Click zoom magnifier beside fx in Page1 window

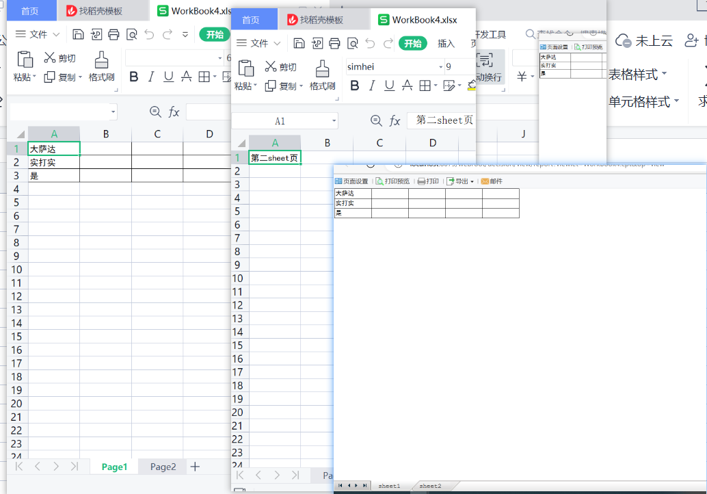tap(155, 112)
